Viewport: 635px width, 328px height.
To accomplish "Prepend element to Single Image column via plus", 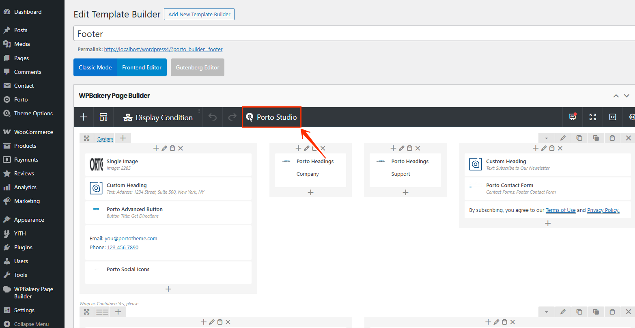I will pos(156,149).
